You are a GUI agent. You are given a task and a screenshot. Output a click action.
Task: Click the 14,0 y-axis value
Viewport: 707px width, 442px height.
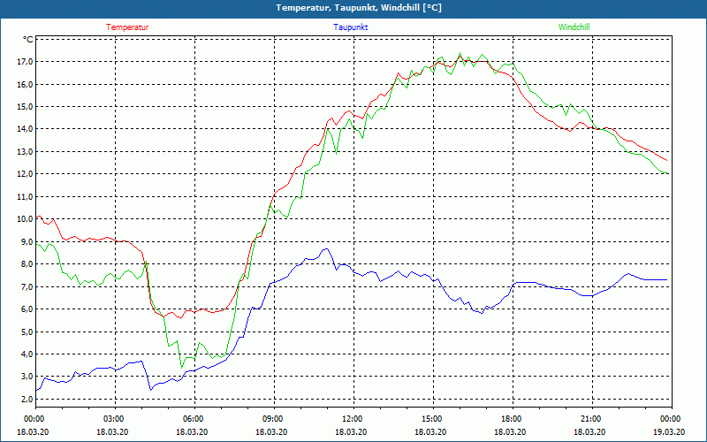coord(26,129)
